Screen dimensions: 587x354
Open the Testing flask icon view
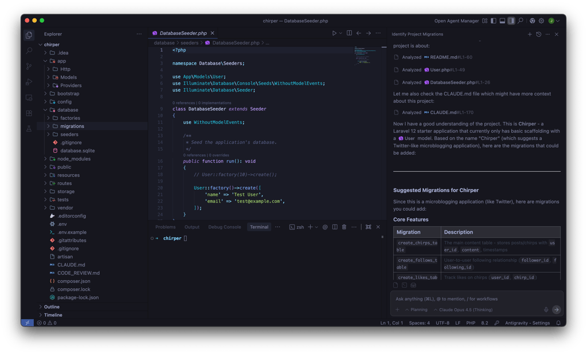point(29,129)
